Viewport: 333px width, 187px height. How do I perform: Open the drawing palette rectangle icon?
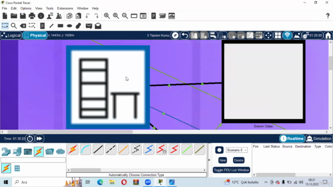pyautogui.click(x=134, y=16)
